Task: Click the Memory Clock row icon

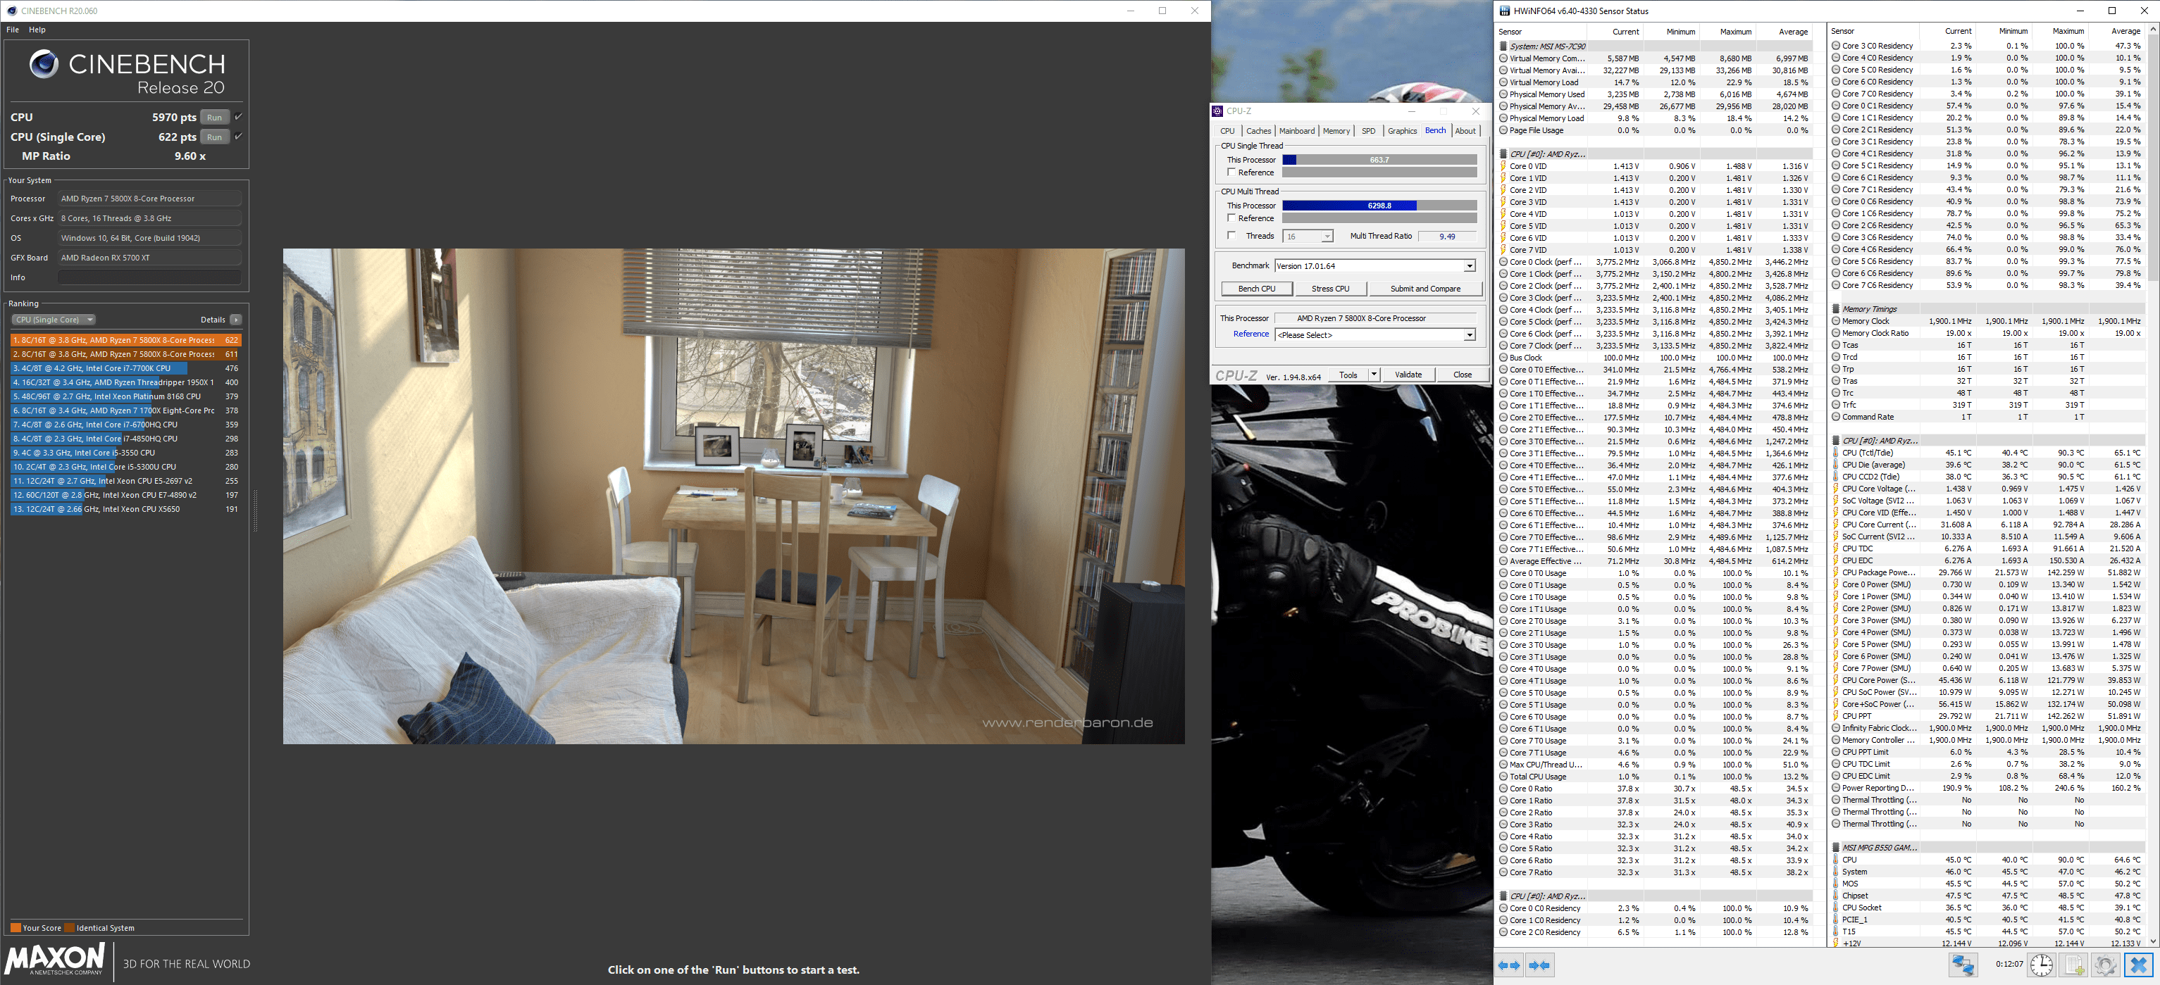Action: [1835, 321]
